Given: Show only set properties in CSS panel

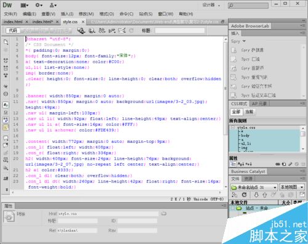Looking at the screenshot, I should pos(249,164).
